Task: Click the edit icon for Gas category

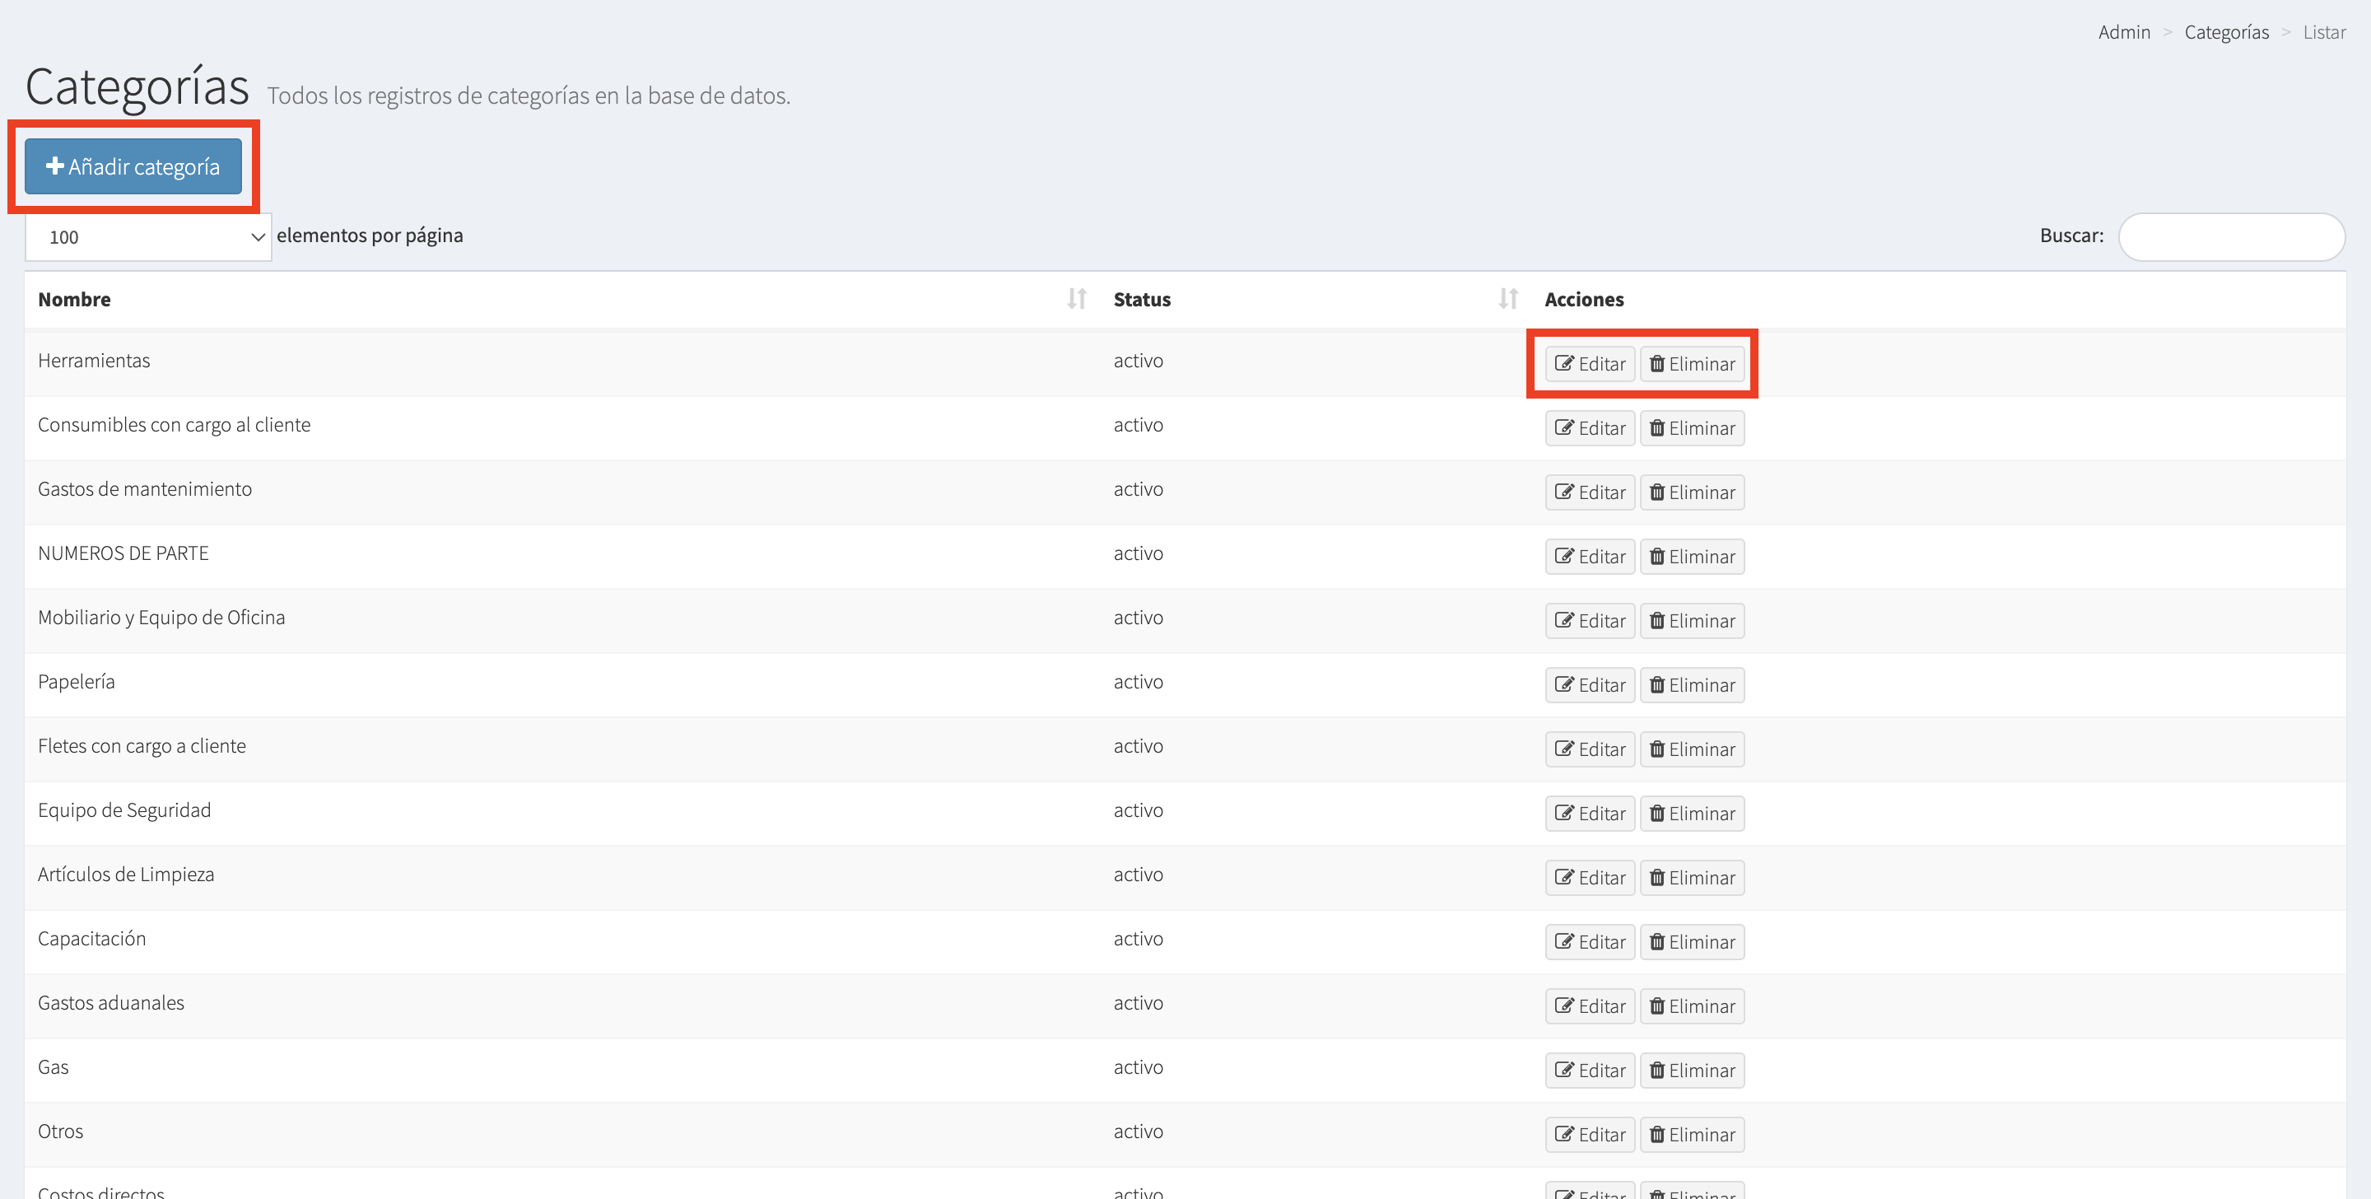Action: click(x=1564, y=1069)
